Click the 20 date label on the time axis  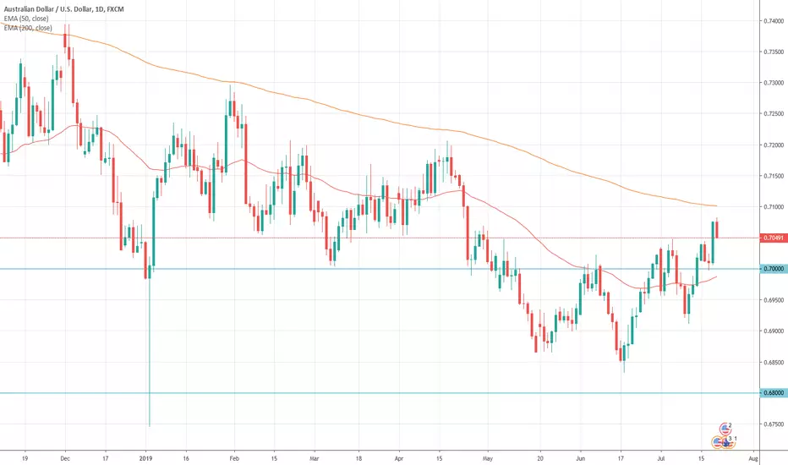[540, 458]
